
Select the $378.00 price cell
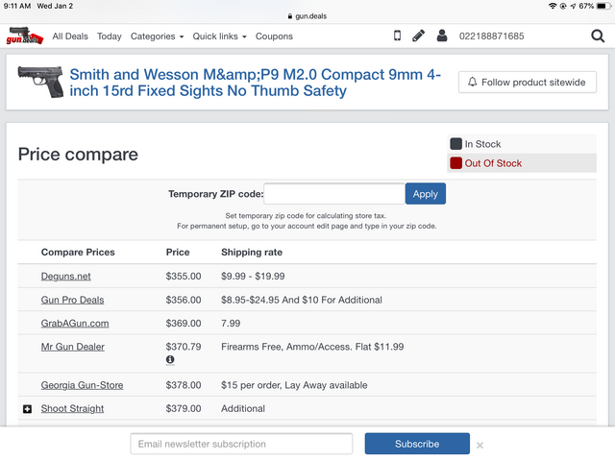184,385
